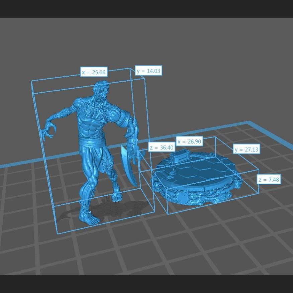Click the y = 27.13 dimension label
Viewport: 293px width, 293px height.
[x=247, y=150]
